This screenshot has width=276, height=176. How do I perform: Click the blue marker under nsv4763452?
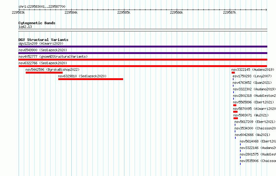coord(233,86)
